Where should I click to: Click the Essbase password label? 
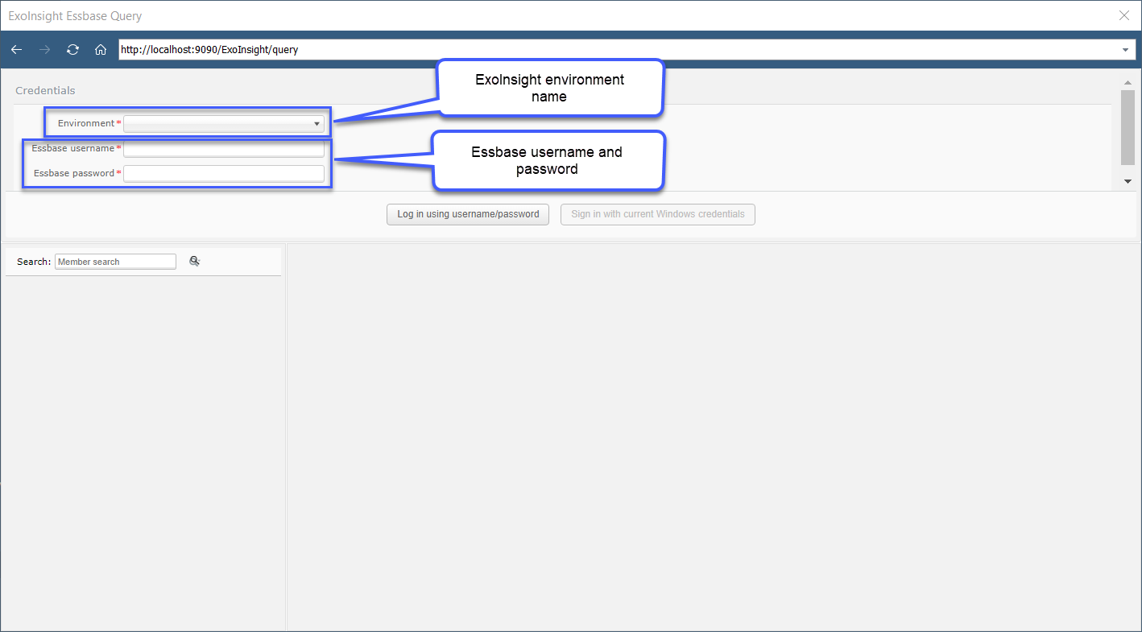point(74,173)
